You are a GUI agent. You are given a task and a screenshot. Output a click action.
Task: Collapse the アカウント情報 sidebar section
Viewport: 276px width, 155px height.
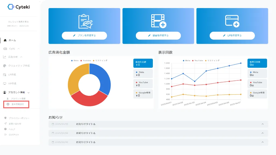[x=28, y=93]
